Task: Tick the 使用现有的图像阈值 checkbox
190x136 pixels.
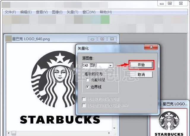Action: click(x=84, y=99)
